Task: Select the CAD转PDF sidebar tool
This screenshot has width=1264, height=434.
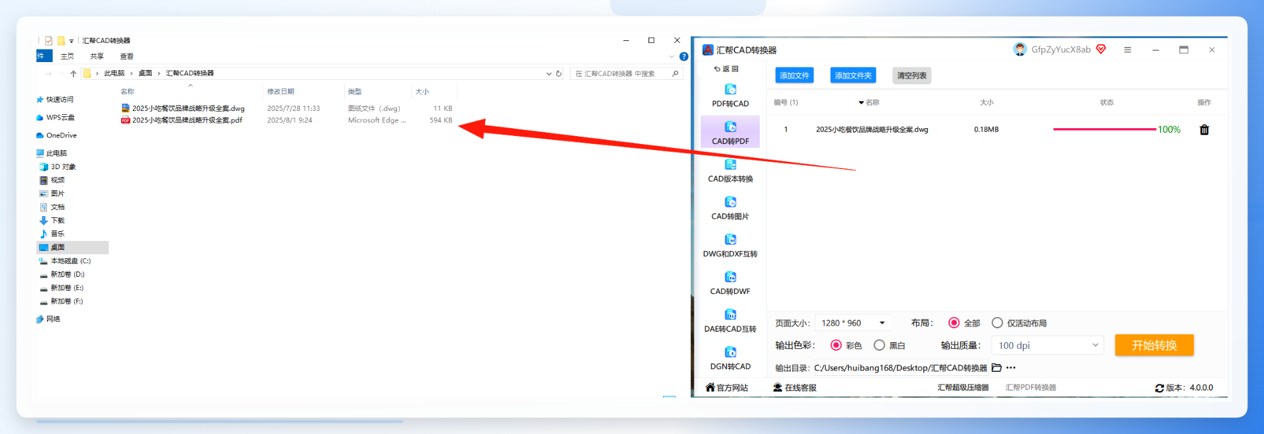Action: pyautogui.click(x=730, y=132)
